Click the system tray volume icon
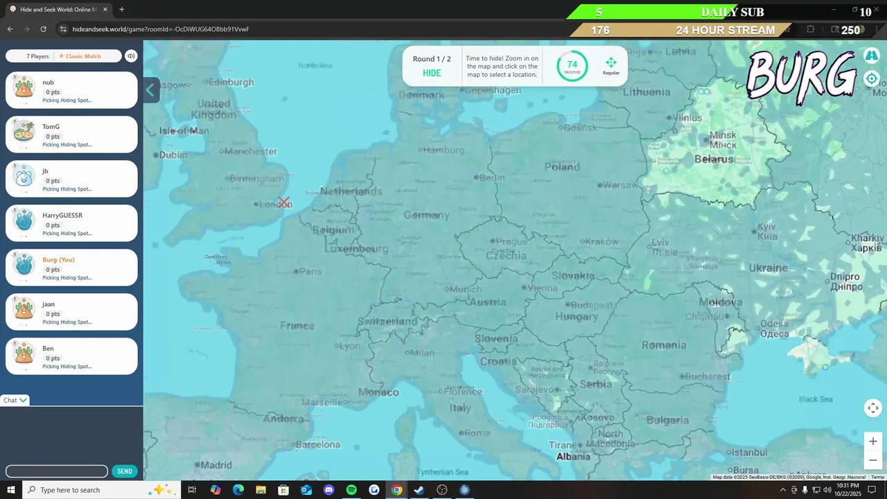The height and width of the screenshot is (499, 887). 827,490
